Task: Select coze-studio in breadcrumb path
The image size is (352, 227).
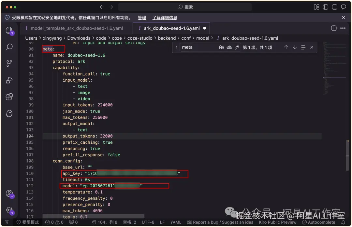Action: tap(140, 38)
